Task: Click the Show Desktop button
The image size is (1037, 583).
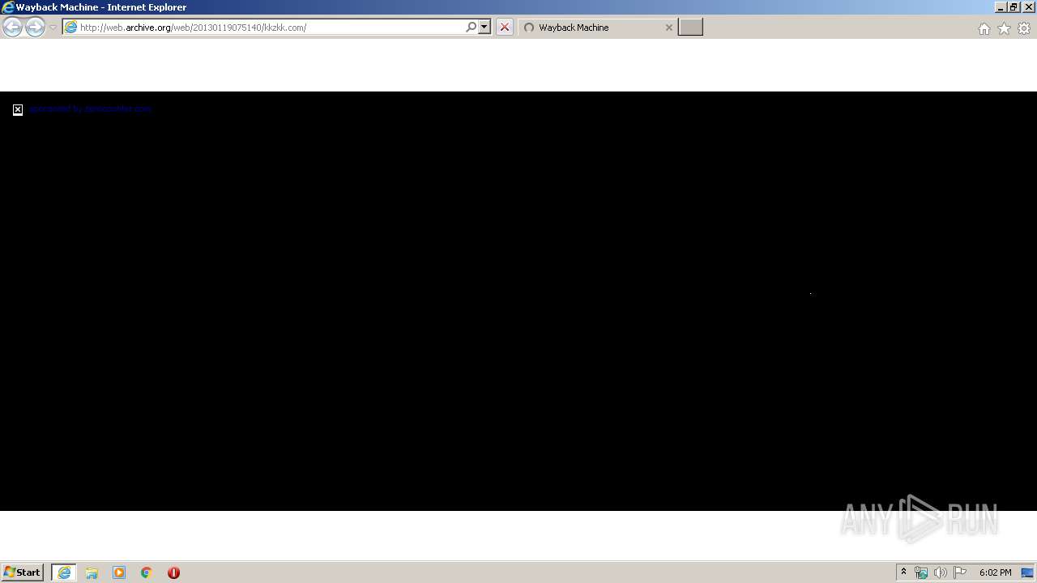Action: tap(1028, 572)
